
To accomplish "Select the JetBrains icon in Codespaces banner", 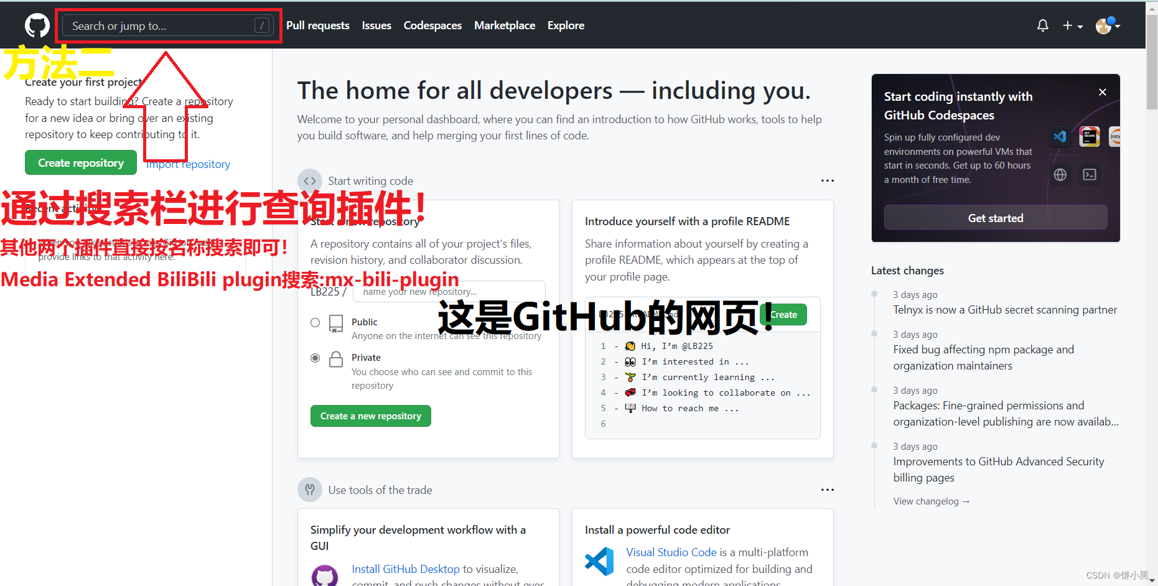I will coord(1090,136).
